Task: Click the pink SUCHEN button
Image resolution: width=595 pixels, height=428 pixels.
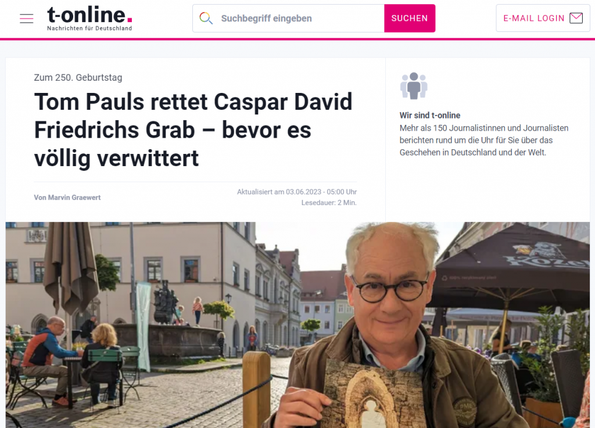Action: (x=410, y=18)
